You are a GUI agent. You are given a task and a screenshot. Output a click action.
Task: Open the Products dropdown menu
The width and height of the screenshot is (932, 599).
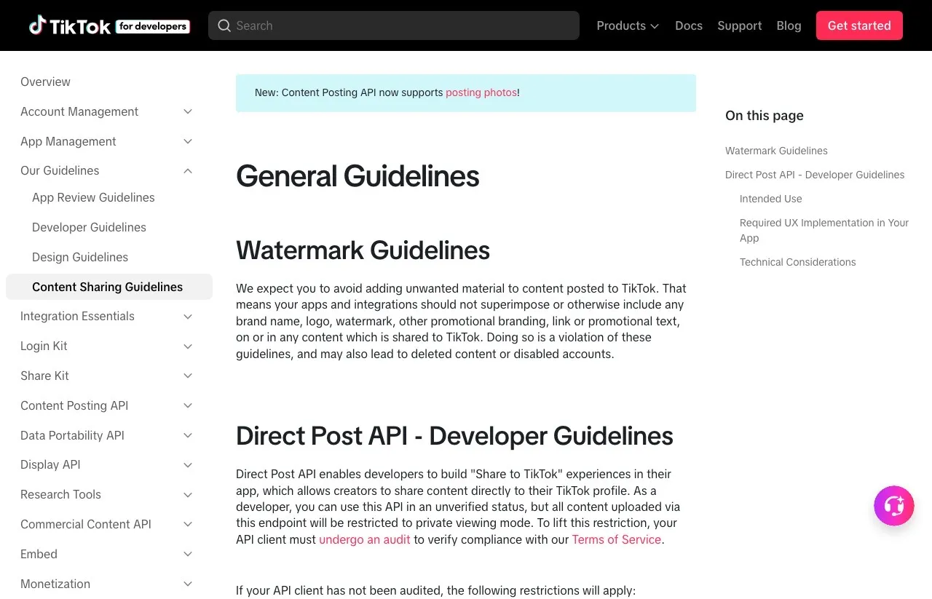[x=628, y=25]
